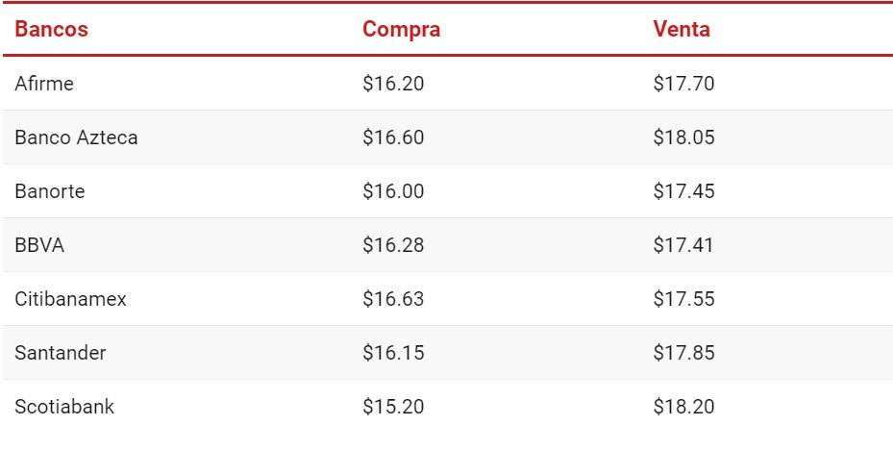Click the Citibanamex bank name

tap(70, 299)
